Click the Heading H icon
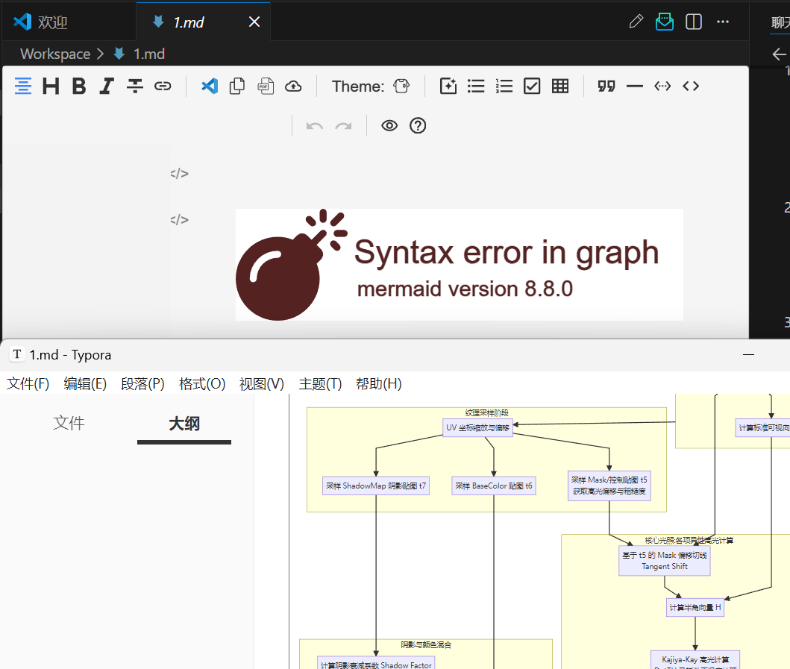Screen dimensions: 790x669 click(51, 87)
